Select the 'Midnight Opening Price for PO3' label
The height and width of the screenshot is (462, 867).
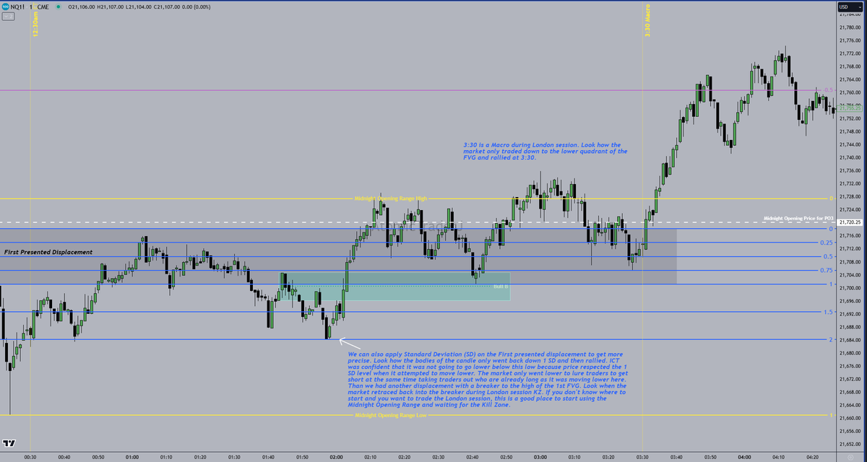click(x=798, y=217)
